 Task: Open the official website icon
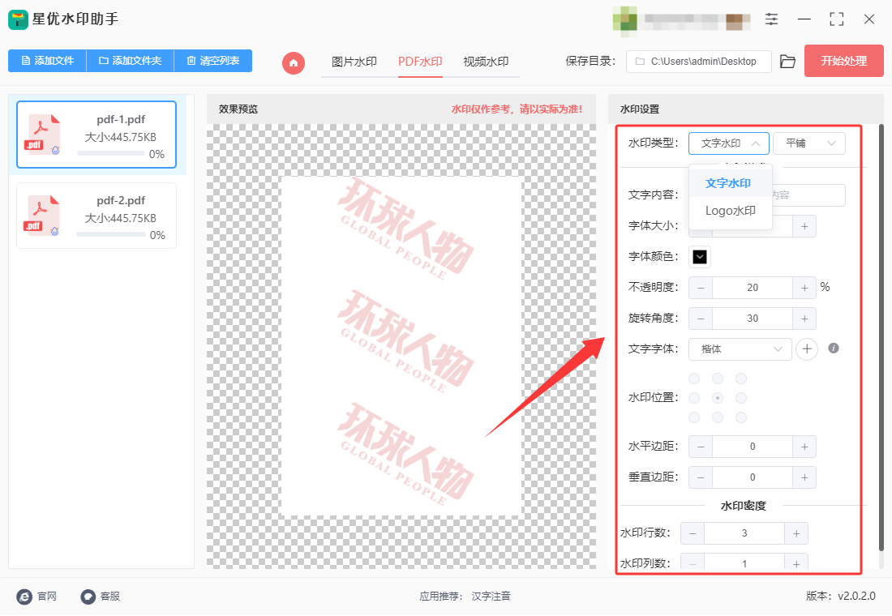[24, 596]
